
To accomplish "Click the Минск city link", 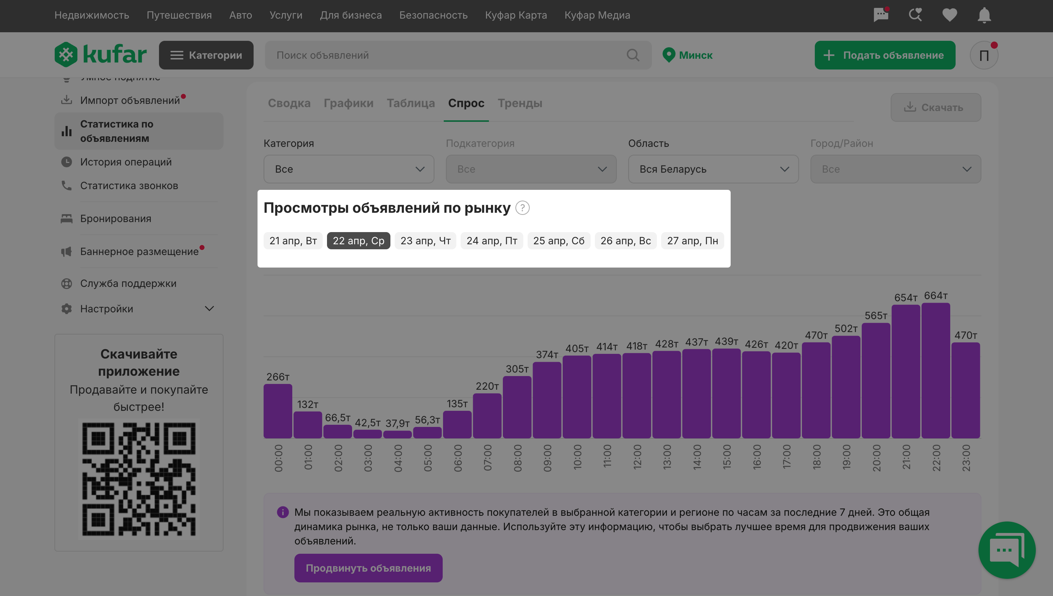I will click(x=695, y=55).
